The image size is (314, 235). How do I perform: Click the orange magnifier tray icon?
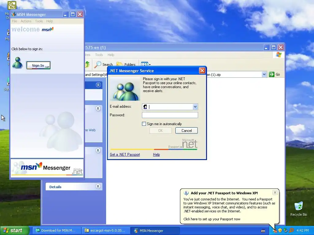291,231
